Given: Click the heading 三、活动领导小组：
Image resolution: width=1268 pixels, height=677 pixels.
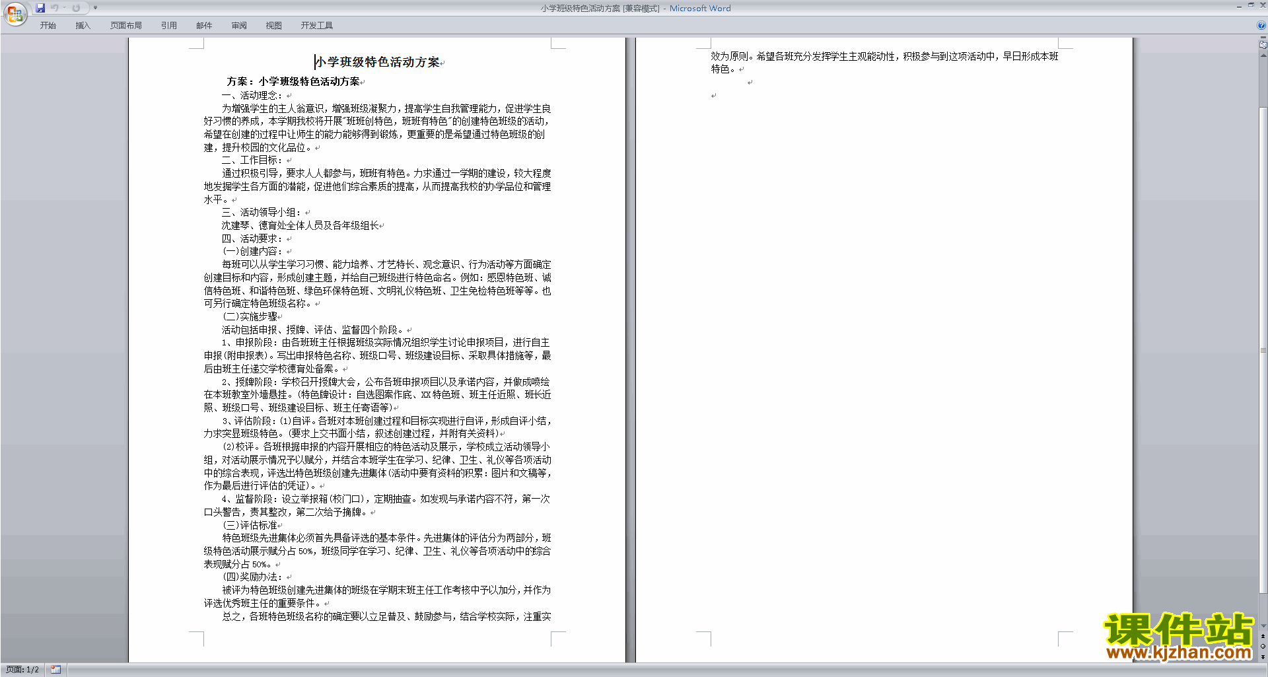Looking at the screenshot, I should click(x=262, y=212).
